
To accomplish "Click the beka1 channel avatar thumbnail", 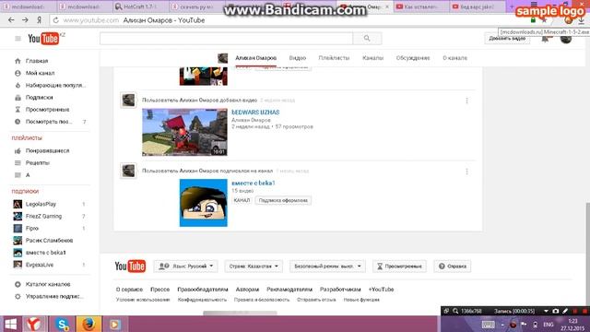I will click(x=203, y=203).
